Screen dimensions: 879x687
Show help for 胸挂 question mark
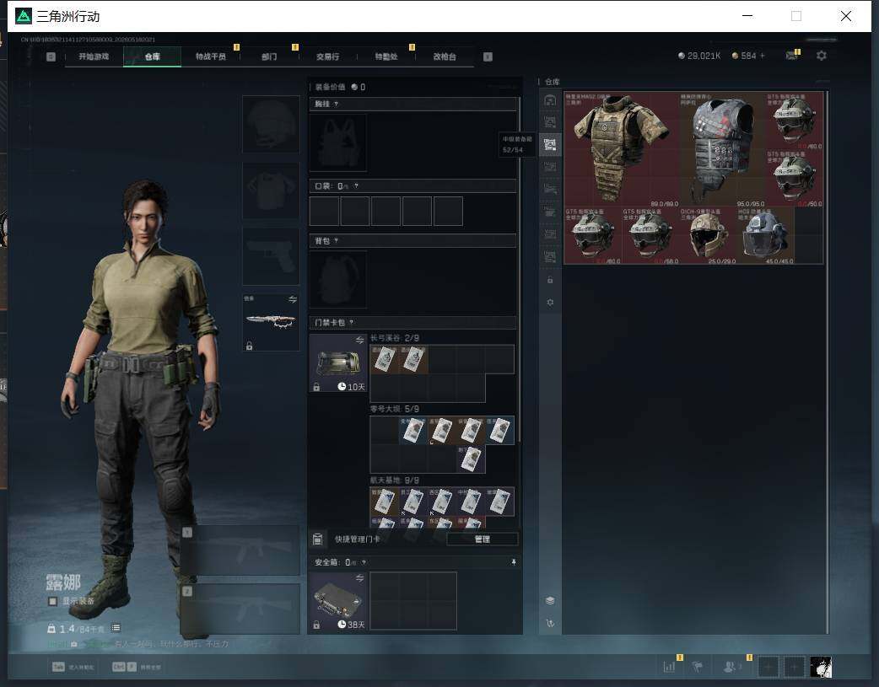coord(336,105)
